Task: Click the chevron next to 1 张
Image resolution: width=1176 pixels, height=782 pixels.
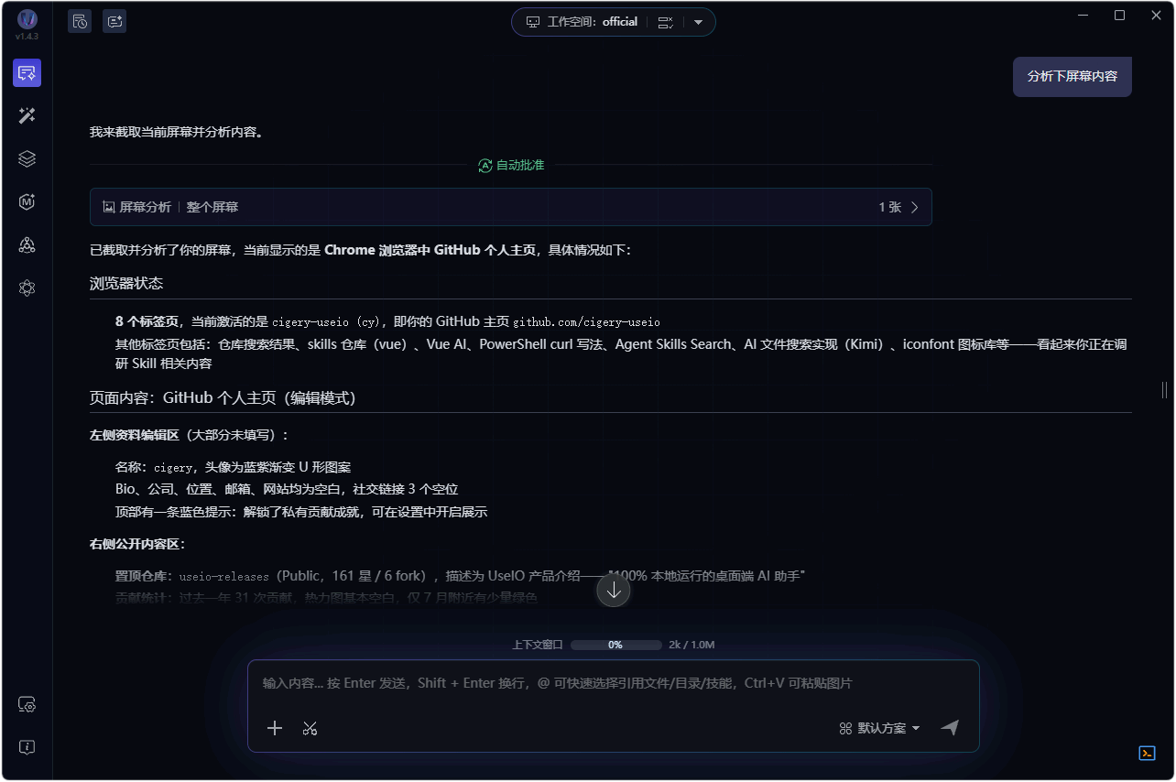Action: (914, 207)
